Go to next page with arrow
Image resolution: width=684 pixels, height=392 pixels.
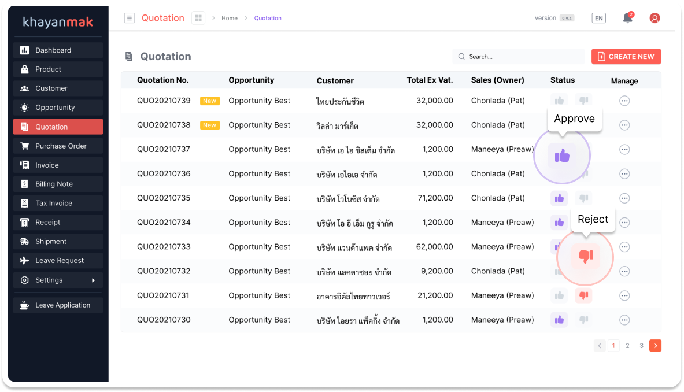pyautogui.click(x=655, y=346)
